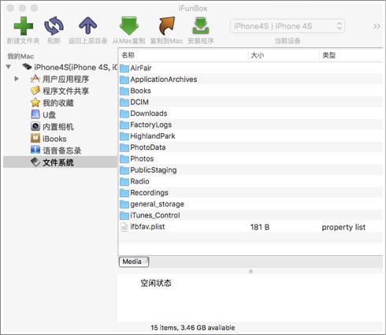Viewport: 386px width, 335px height.
Task: Click the 181 B size cell
Action: (x=260, y=227)
